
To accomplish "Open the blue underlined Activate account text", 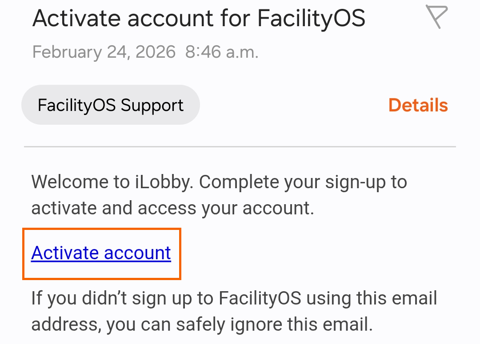I will (x=100, y=253).
